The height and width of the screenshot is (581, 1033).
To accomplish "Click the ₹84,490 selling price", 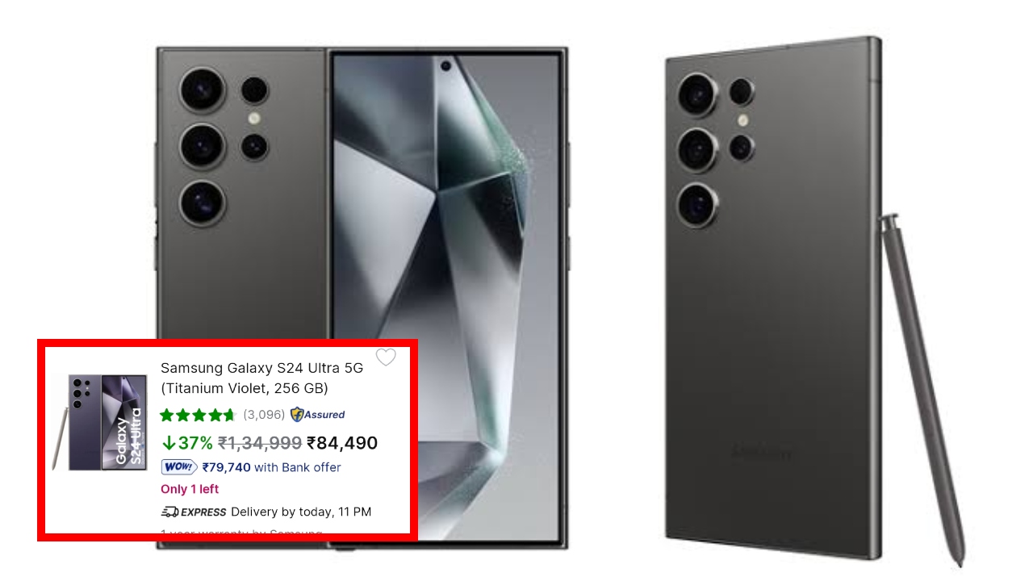I will tap(342, 442).
